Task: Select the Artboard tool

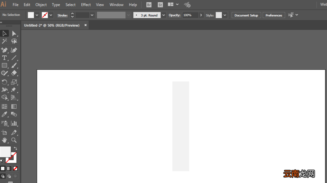Action: (4, 132)
